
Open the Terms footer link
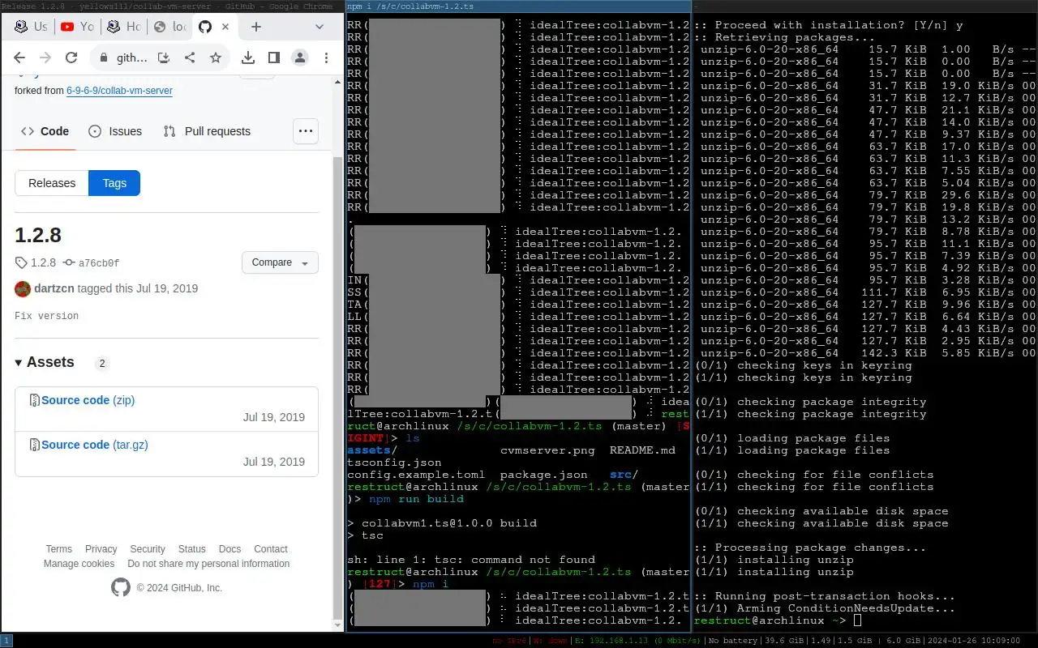tap(58, 549)
